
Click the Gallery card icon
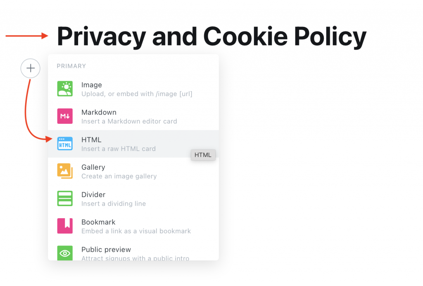(64, 171)
